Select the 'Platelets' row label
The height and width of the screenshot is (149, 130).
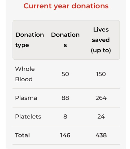[28, 117]
